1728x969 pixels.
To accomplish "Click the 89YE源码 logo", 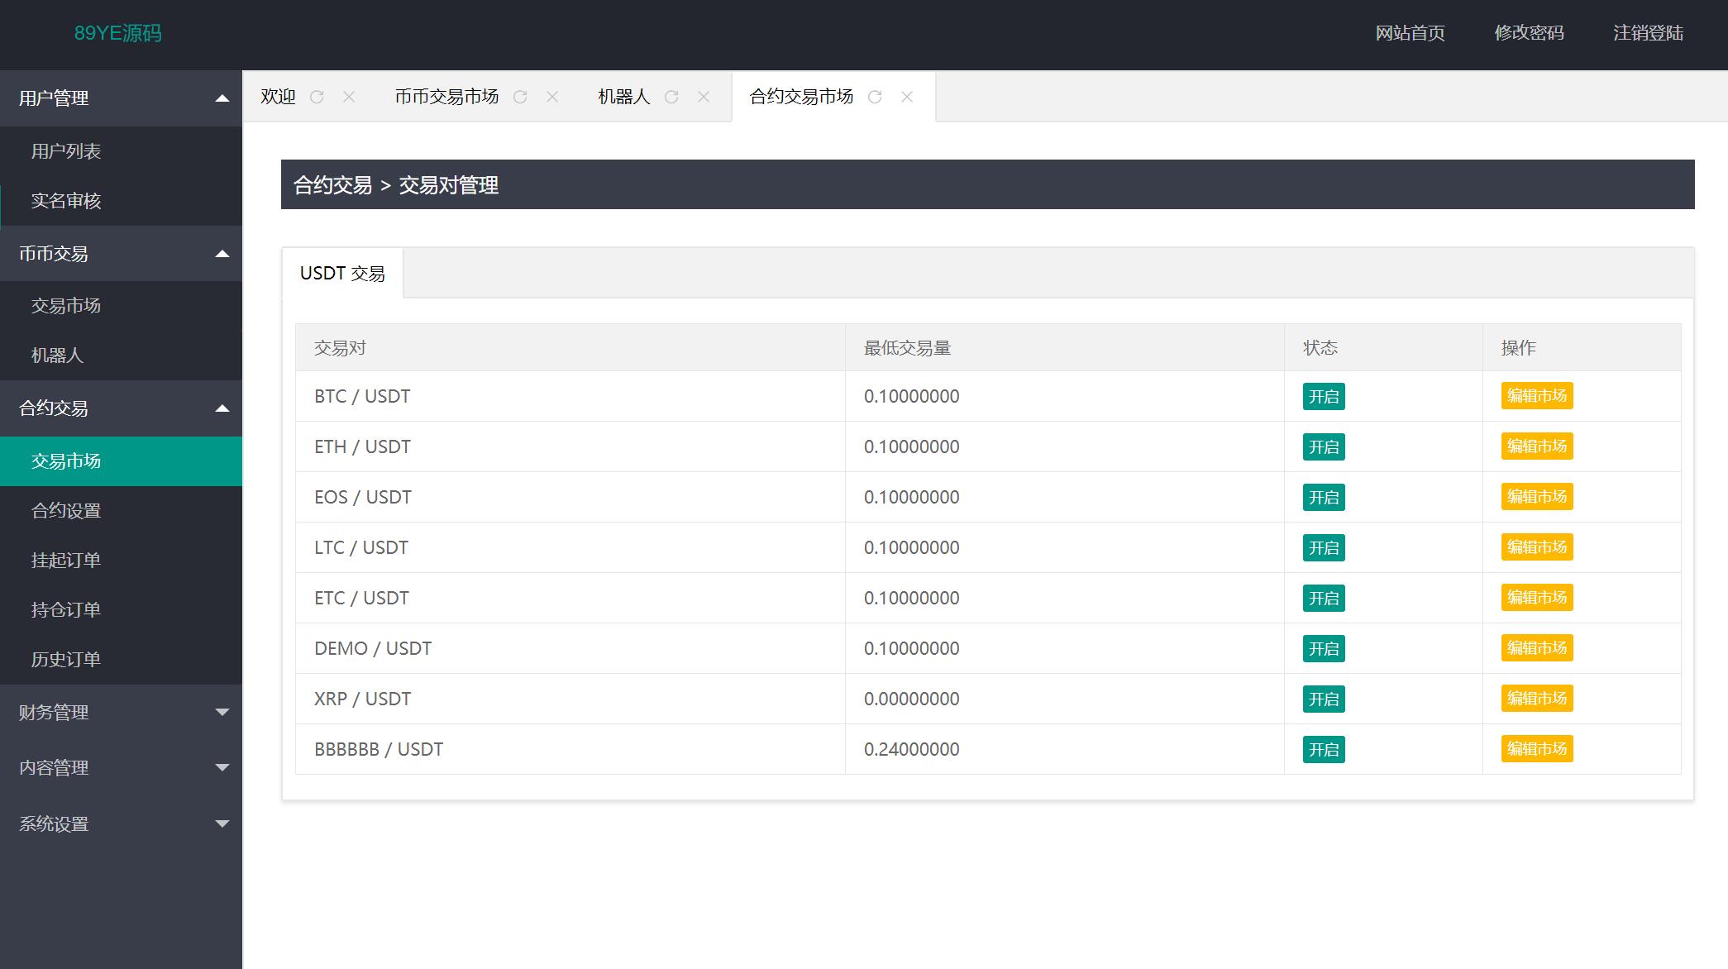I will [118, 33].
